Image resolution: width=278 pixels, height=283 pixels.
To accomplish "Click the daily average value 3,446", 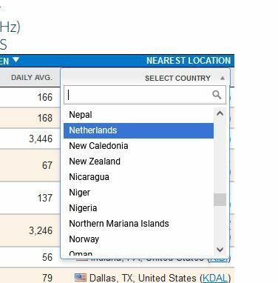I will [x=41, y=139].
